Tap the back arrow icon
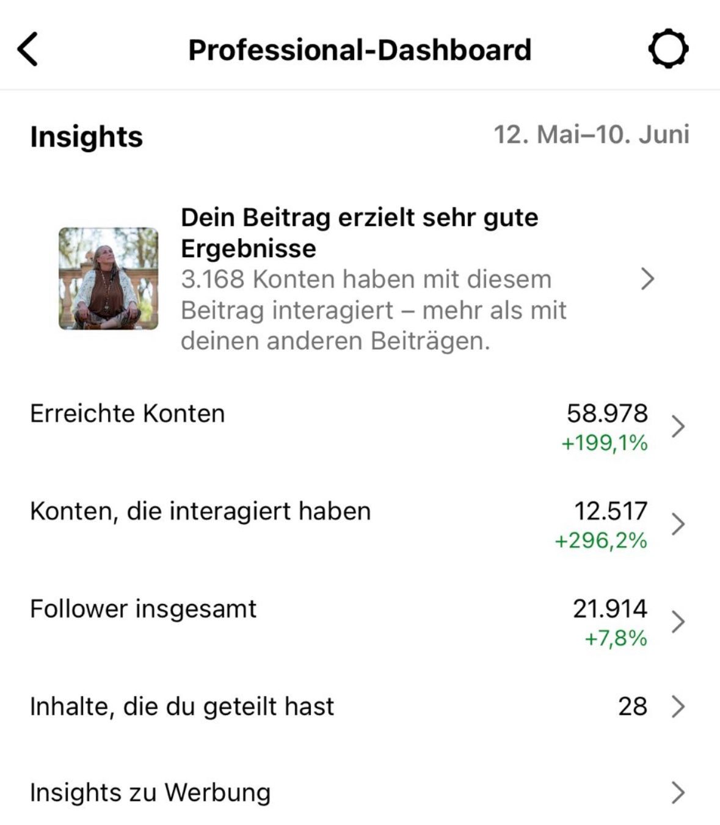The height and width of the screenshot is (825, 720). coord(27,49)
